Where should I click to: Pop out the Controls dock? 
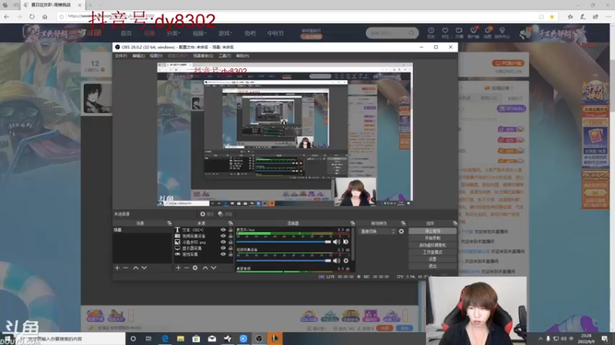coord(455,223)
